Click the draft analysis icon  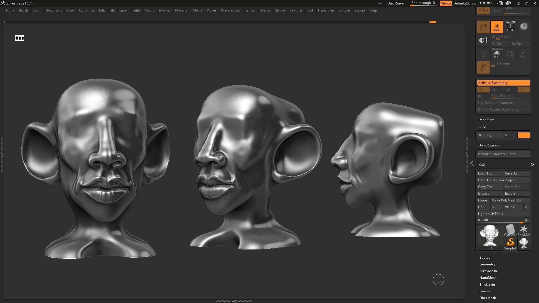coord(483,40)
